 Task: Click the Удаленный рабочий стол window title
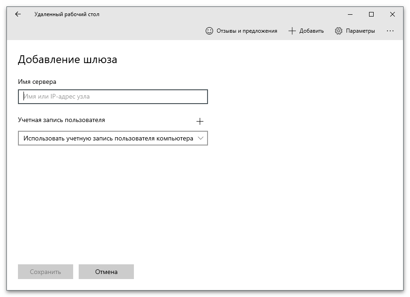pos(67,14)
